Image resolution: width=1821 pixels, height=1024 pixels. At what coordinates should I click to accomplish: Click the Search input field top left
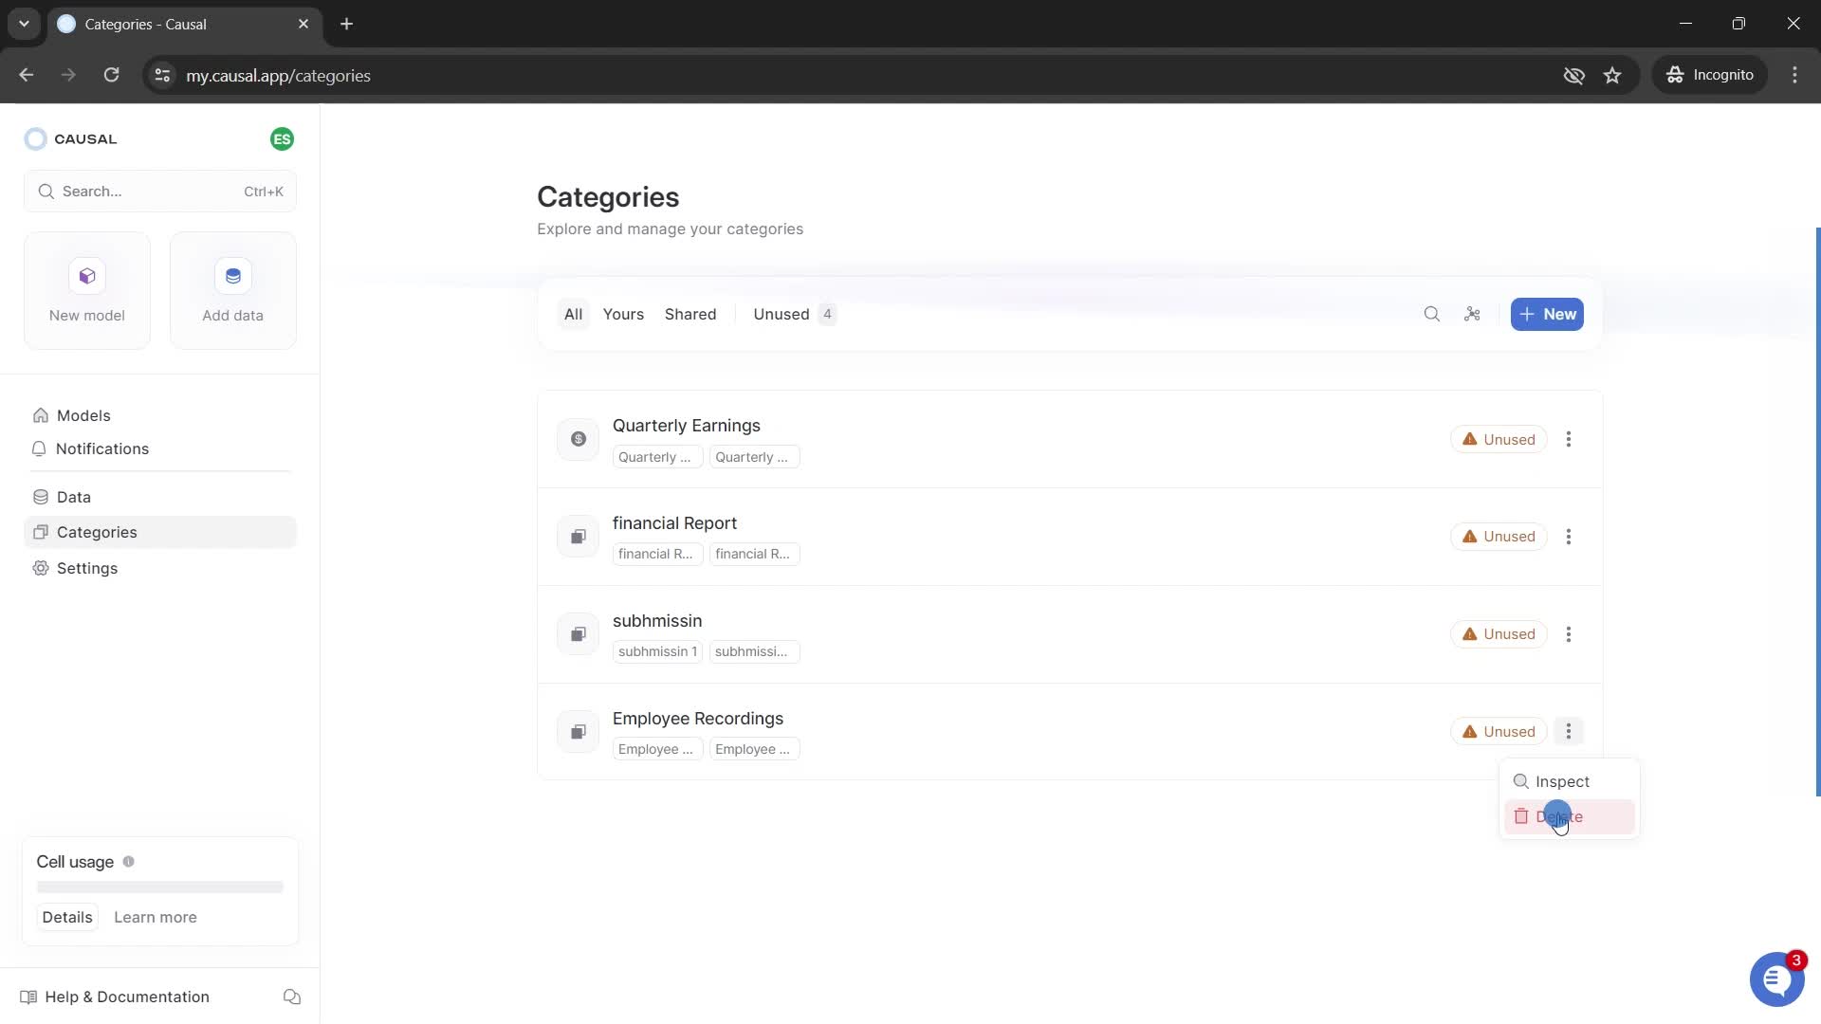click(160, 190)
